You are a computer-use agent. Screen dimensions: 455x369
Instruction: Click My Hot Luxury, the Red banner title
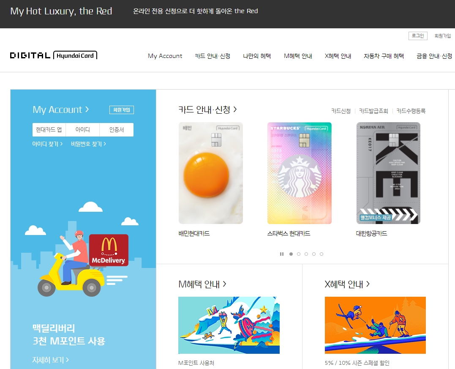[x=61, y=11]
